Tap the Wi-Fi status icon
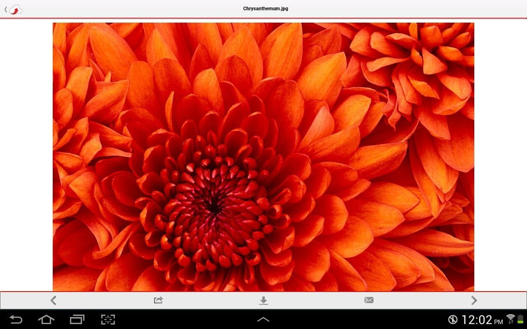527x329 pixels. [x=511, y=318]
